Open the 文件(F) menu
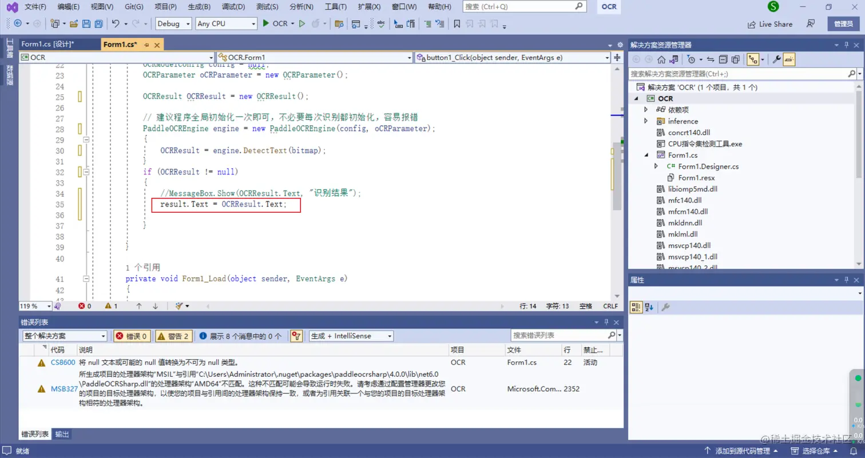Viewport: 865px width, 458px height. click(x=35, y=7)
